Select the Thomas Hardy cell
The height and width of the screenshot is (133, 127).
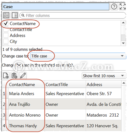[26, 126]
